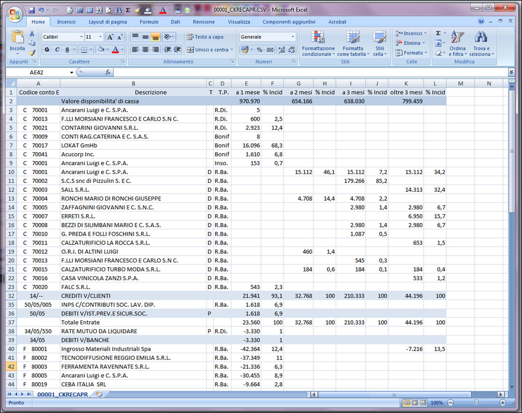
Task: Open the Layout di pagina tab
Action: tap(108, 22)
